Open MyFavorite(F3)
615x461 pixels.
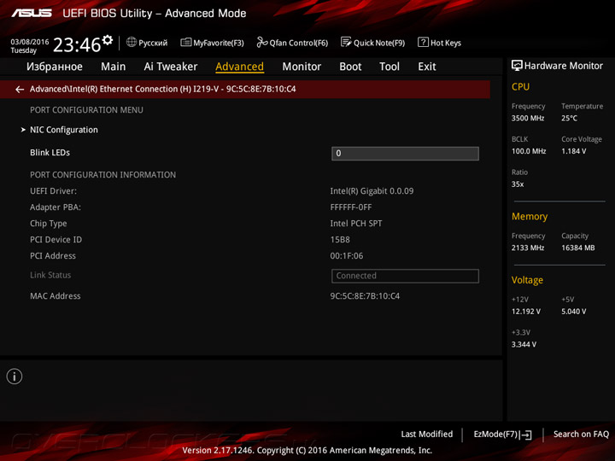click(x=212, y=43)
